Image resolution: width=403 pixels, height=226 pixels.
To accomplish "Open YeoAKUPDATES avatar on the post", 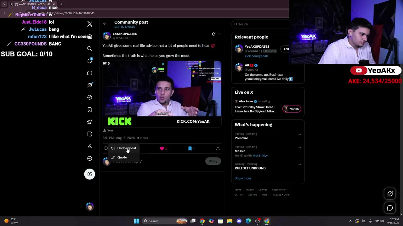I will [x=107, y=36].
